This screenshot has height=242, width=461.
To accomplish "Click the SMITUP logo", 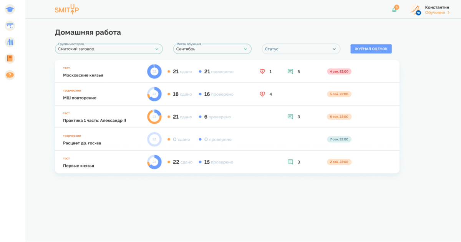I will 67,10.
